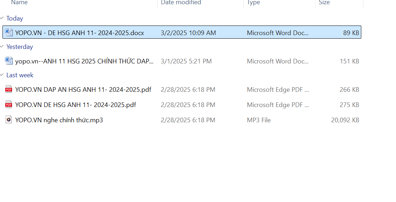Click the 20,092 KB size of mp3 file
Image resolution: width=396 pixels, height=202 pixels.
coord(345,120)
